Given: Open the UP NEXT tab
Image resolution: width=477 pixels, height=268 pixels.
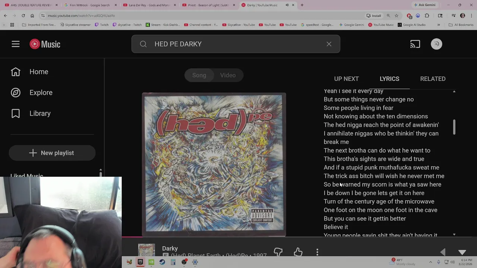Looking at the screenshot, I should click(346, 79).
